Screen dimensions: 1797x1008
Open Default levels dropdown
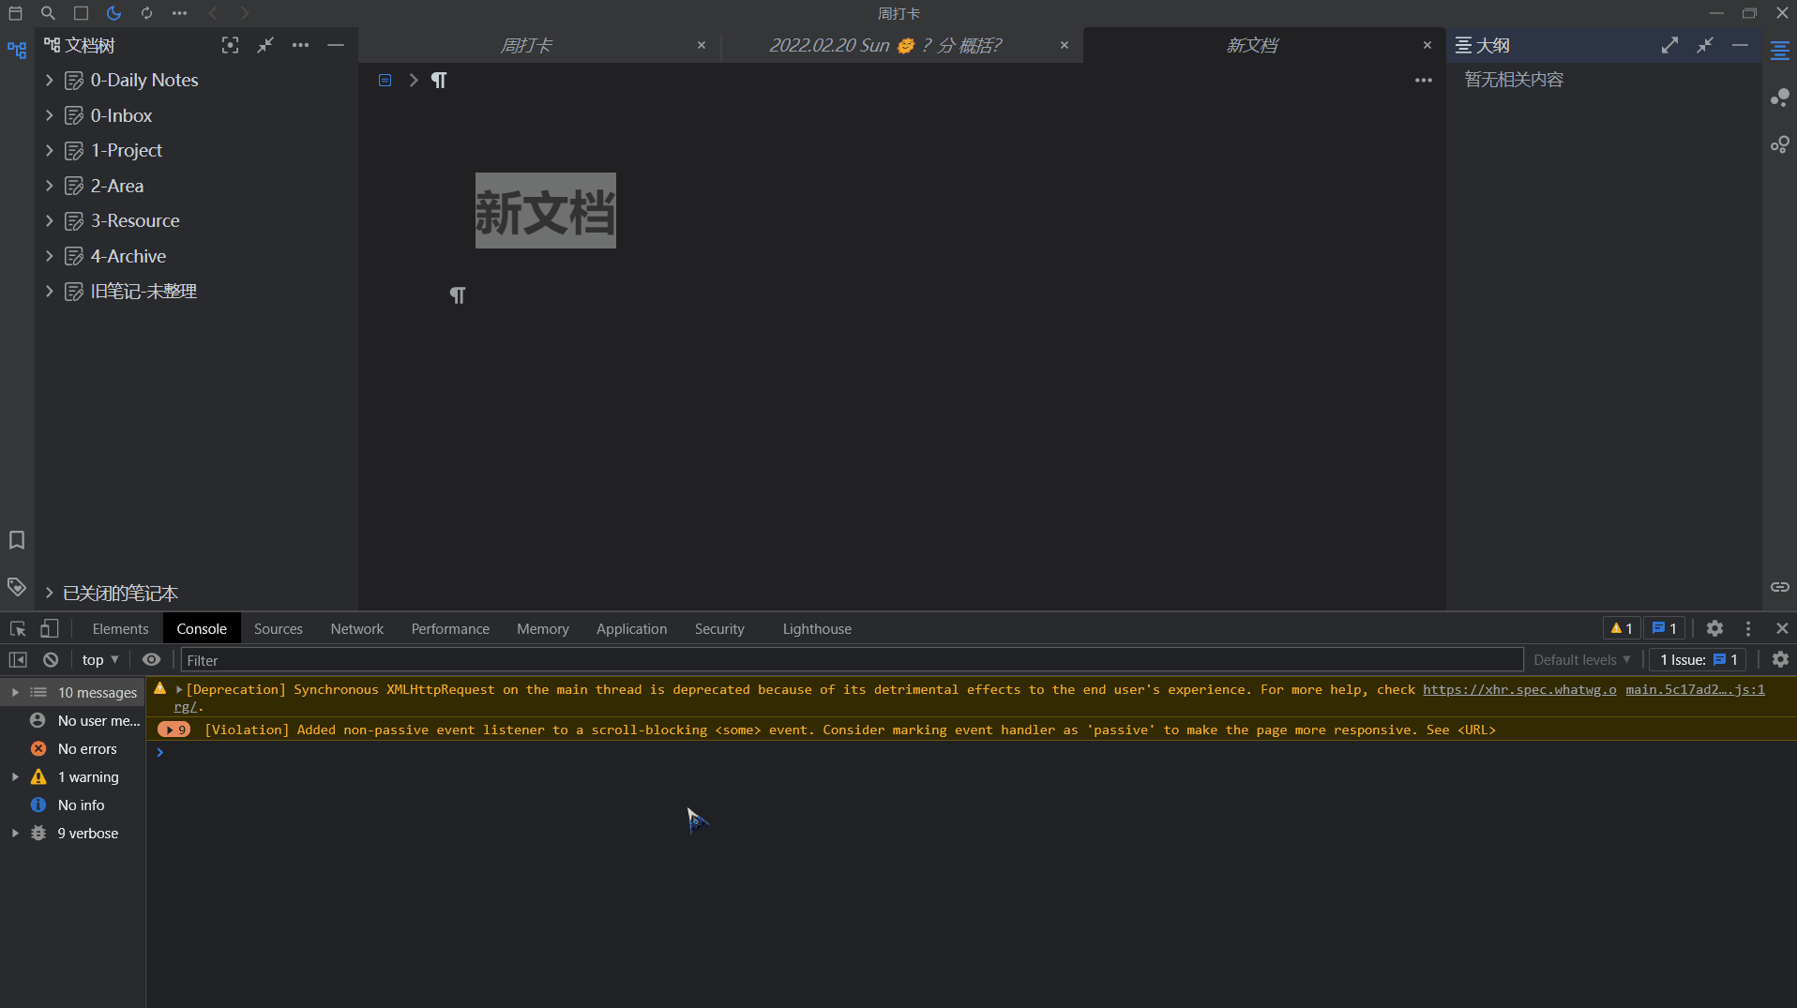click(x=1582, y=660)
